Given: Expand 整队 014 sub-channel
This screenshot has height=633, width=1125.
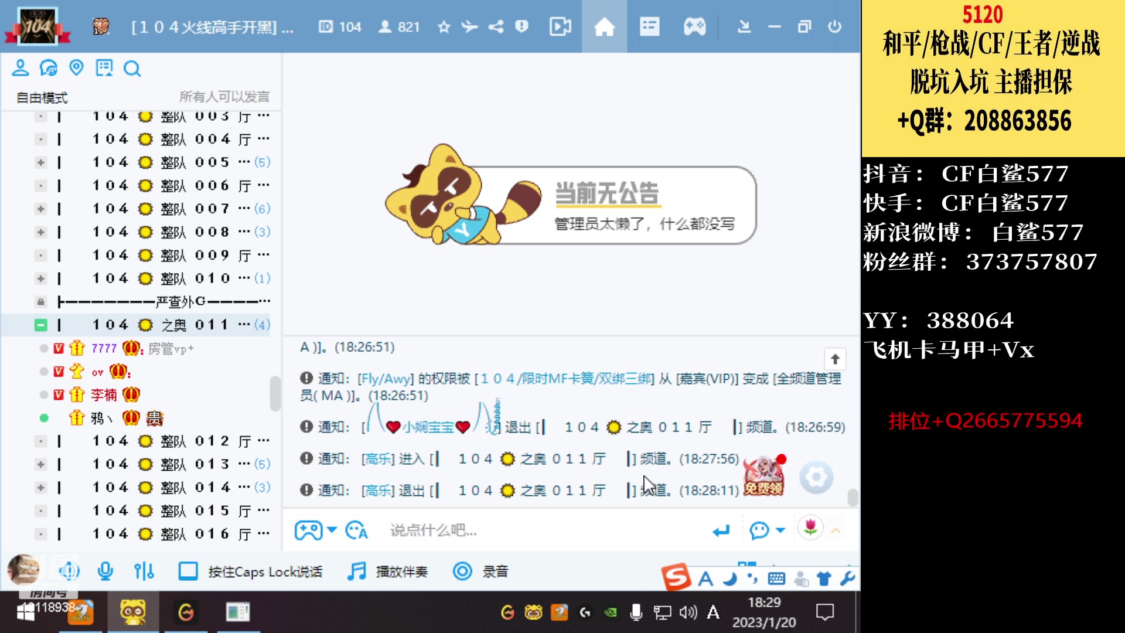Looking at the screenshot, I should [40, 488].
